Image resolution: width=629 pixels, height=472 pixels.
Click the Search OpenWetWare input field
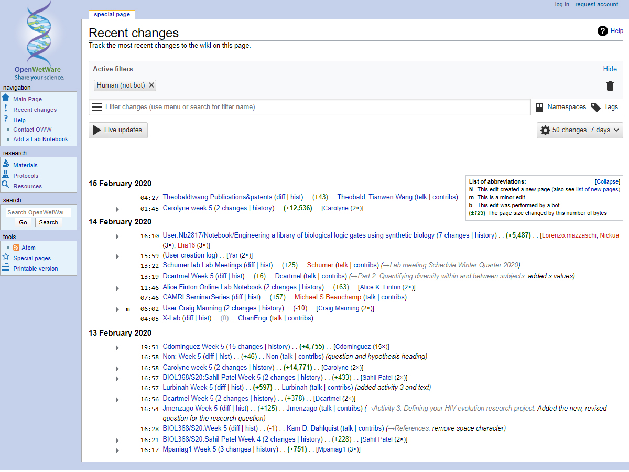coord(38,212)
